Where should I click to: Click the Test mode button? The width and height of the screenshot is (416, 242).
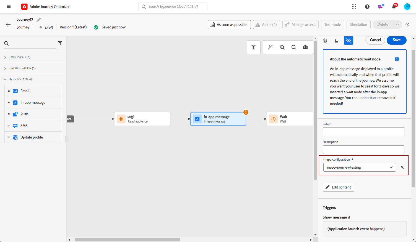(332, 25)
